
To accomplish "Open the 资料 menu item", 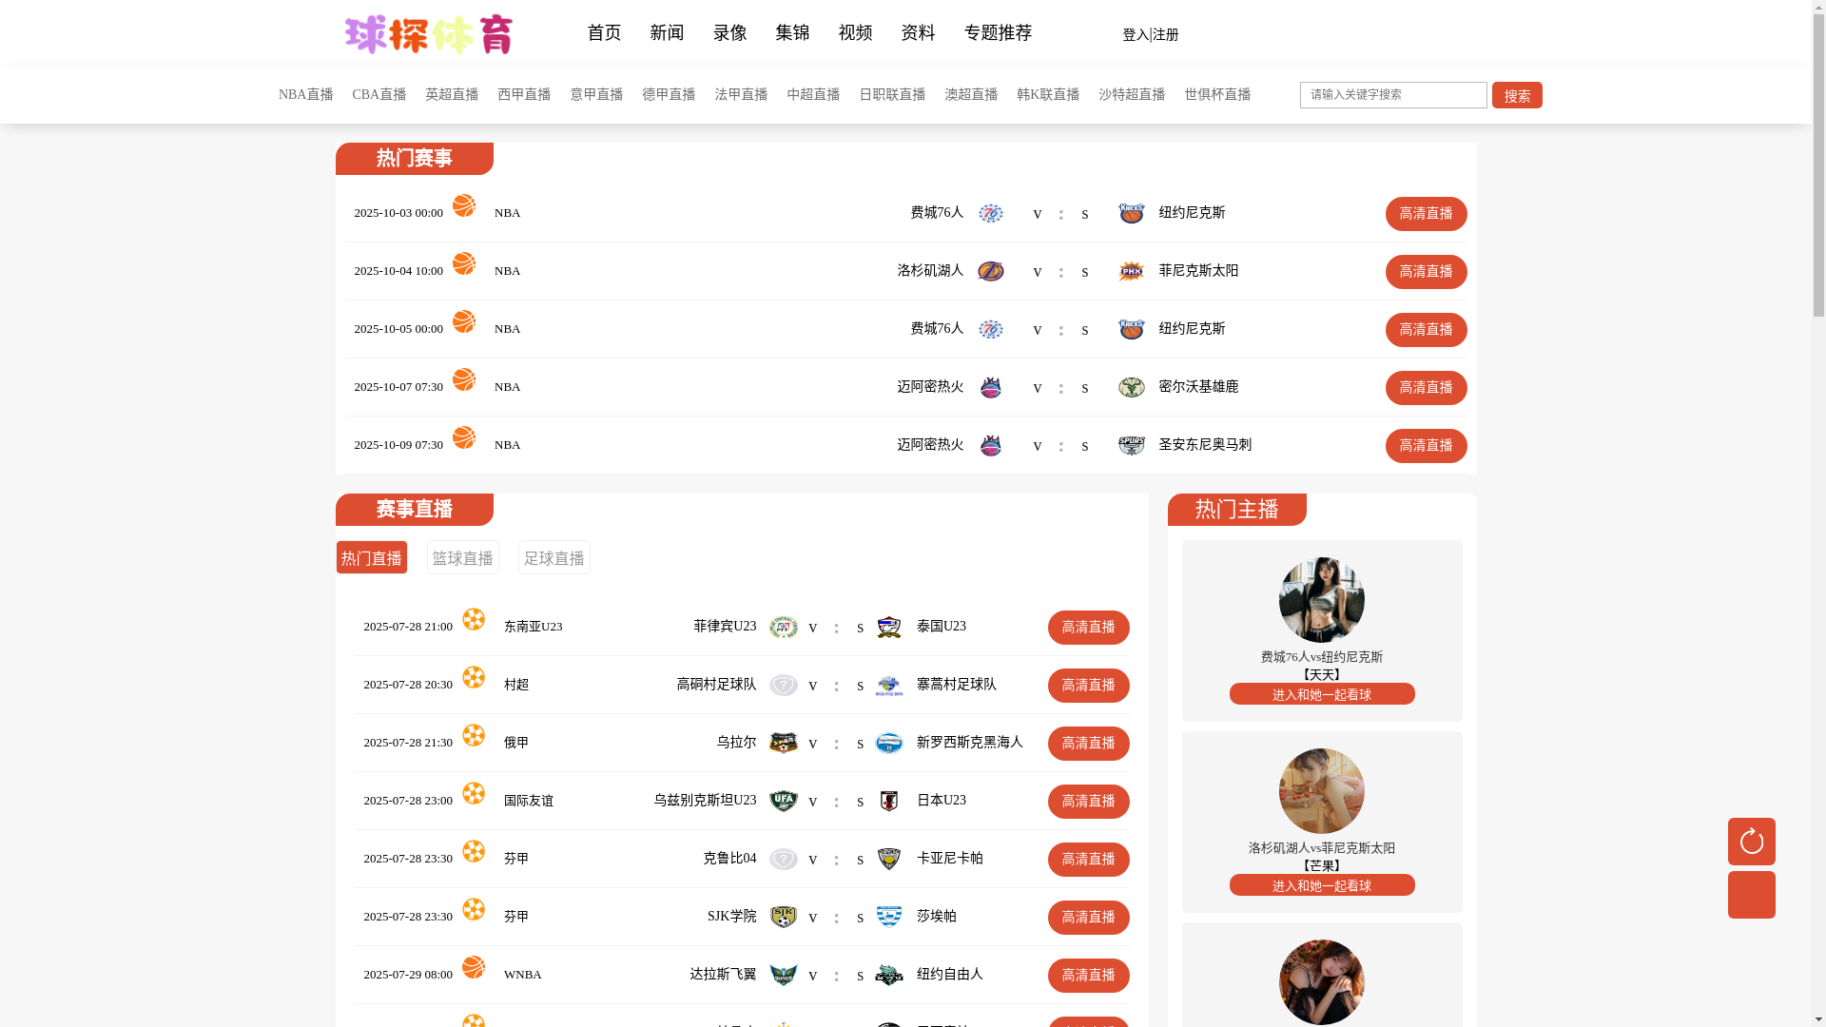I will click(x=918, y=33).
